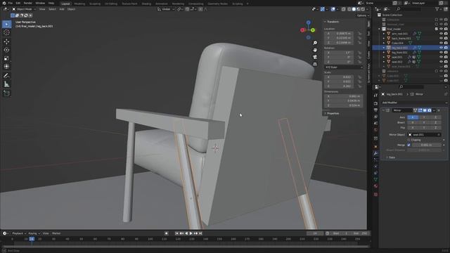The height and width of the screenshot is (253, 450).
Task: Open XYZ Euler rotation mode dropdown
Action: click(344, 67)
